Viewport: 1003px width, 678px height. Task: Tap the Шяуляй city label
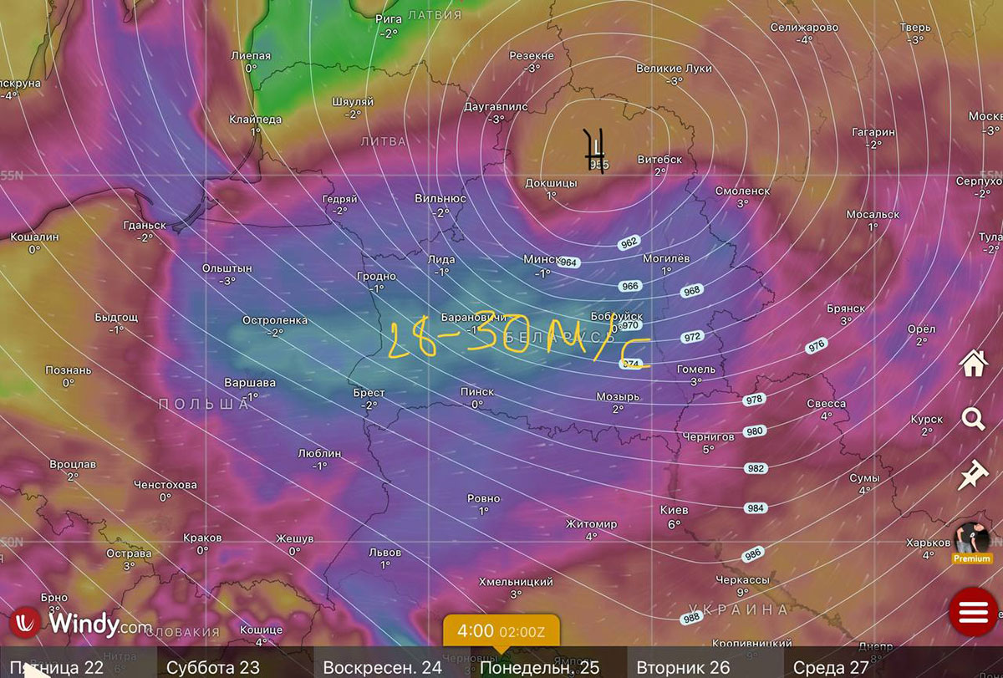(353, 101)
